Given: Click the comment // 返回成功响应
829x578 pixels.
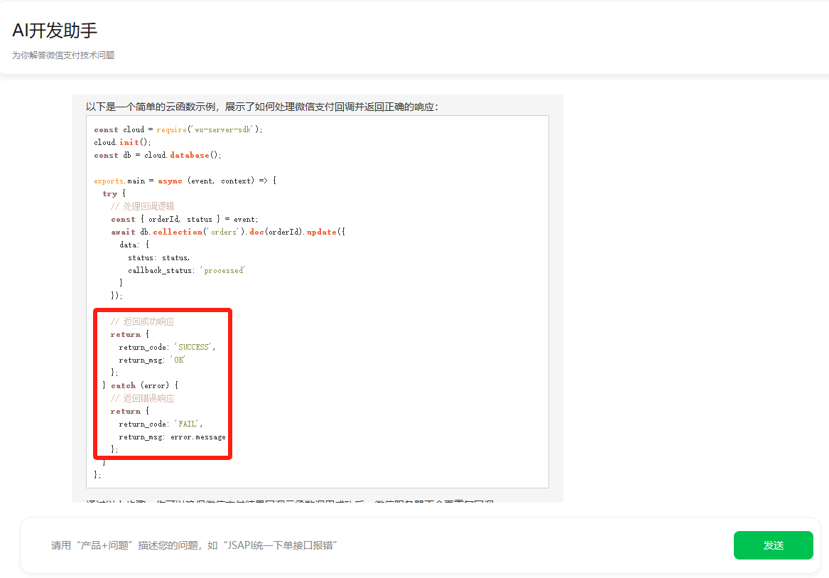Looking at the screenshot, I should (x=143, y=322).
